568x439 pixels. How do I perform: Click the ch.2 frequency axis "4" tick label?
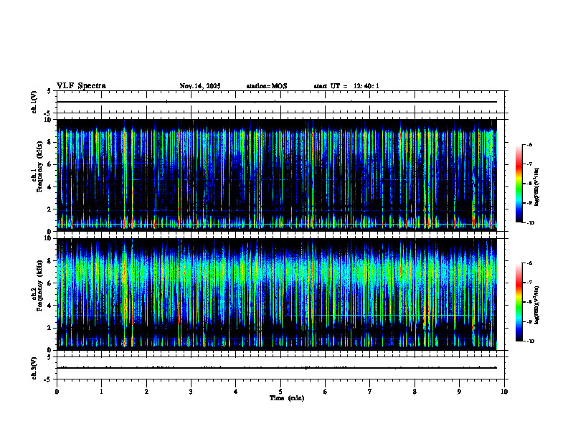point(50,306)
